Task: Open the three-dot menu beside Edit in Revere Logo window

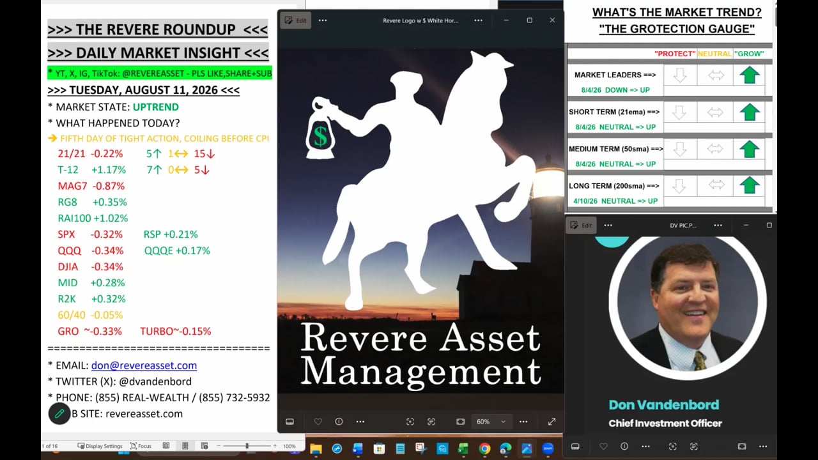Action: [323, 20]
